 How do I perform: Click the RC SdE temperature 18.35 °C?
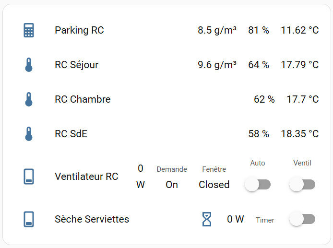pos(299,134)
